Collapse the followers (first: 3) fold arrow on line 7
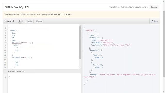Viewport: 165px width, 93px height. click(x=7, y=43)
